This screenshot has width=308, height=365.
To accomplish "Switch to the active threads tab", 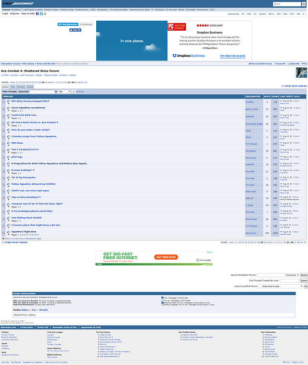I will 5,87.
